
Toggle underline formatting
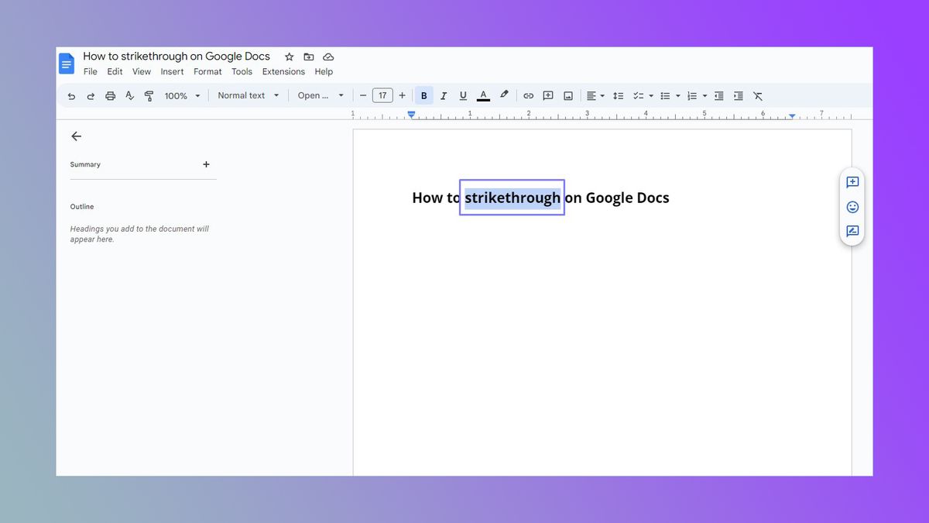coord(463,96)
